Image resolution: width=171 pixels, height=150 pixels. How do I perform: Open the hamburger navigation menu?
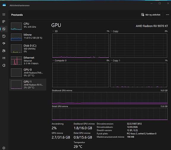tap(4, 14)
